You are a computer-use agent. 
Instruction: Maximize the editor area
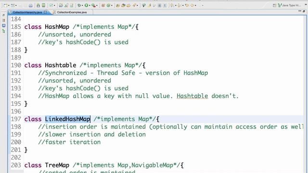(x=304, y=12)
